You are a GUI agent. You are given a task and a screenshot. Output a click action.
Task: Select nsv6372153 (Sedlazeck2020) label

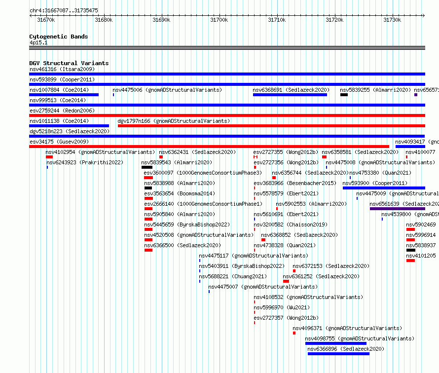331,266
